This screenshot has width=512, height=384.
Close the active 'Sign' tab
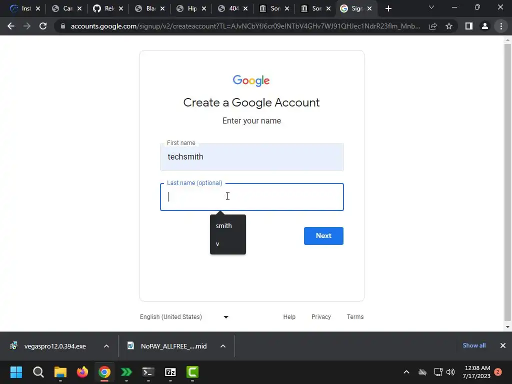369,8
